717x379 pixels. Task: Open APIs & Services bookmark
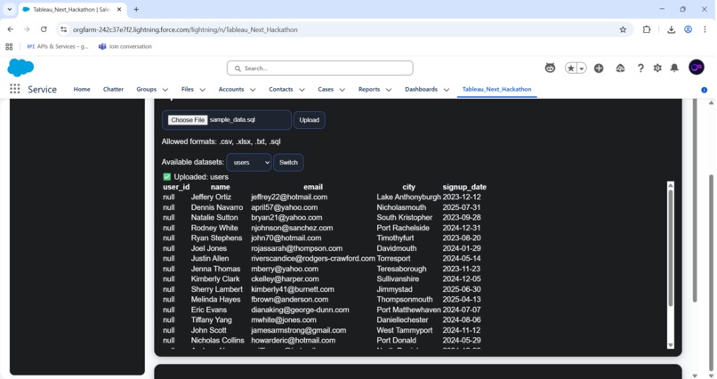pyautogui.click(x=58, y=46)
